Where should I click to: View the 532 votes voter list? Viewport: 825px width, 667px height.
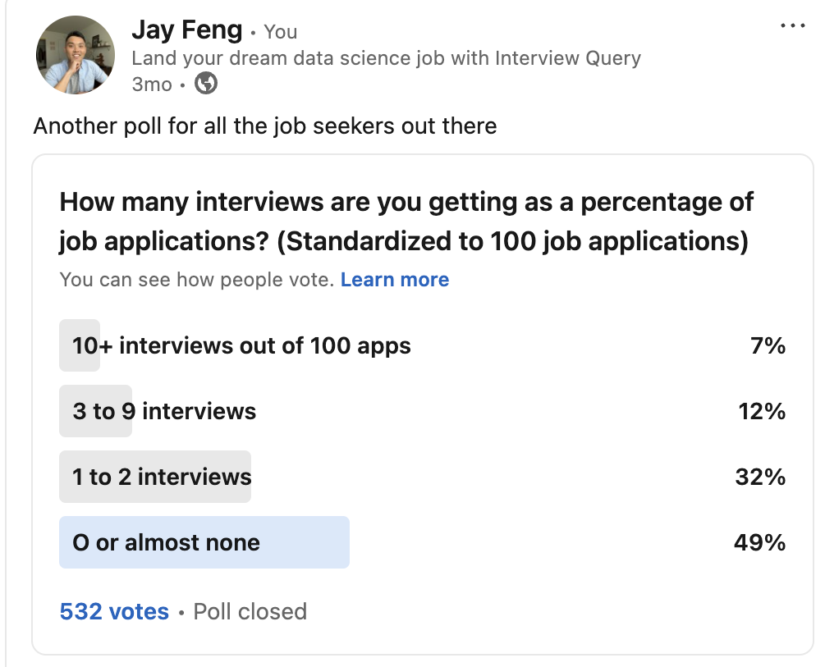[x=114, y=611]
